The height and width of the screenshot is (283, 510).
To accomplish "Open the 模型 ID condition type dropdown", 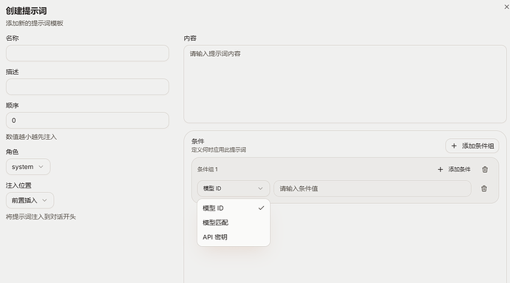I will point(234,188).
